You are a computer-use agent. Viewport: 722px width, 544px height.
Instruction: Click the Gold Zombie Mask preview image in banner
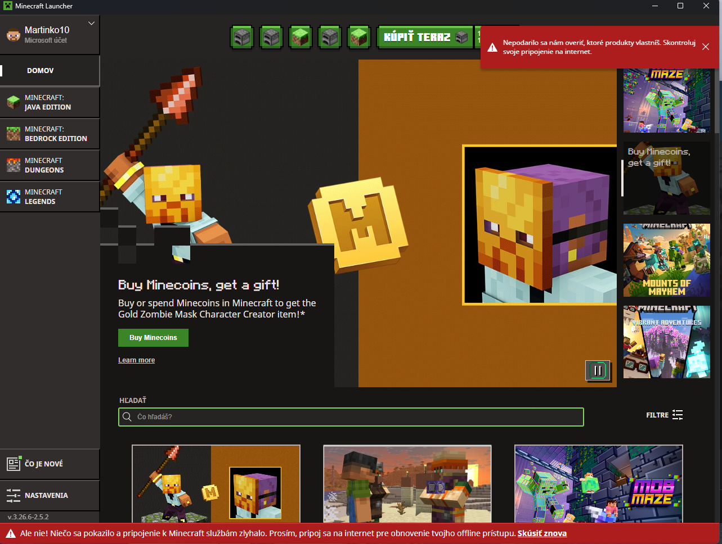click(x=539, y=225)
